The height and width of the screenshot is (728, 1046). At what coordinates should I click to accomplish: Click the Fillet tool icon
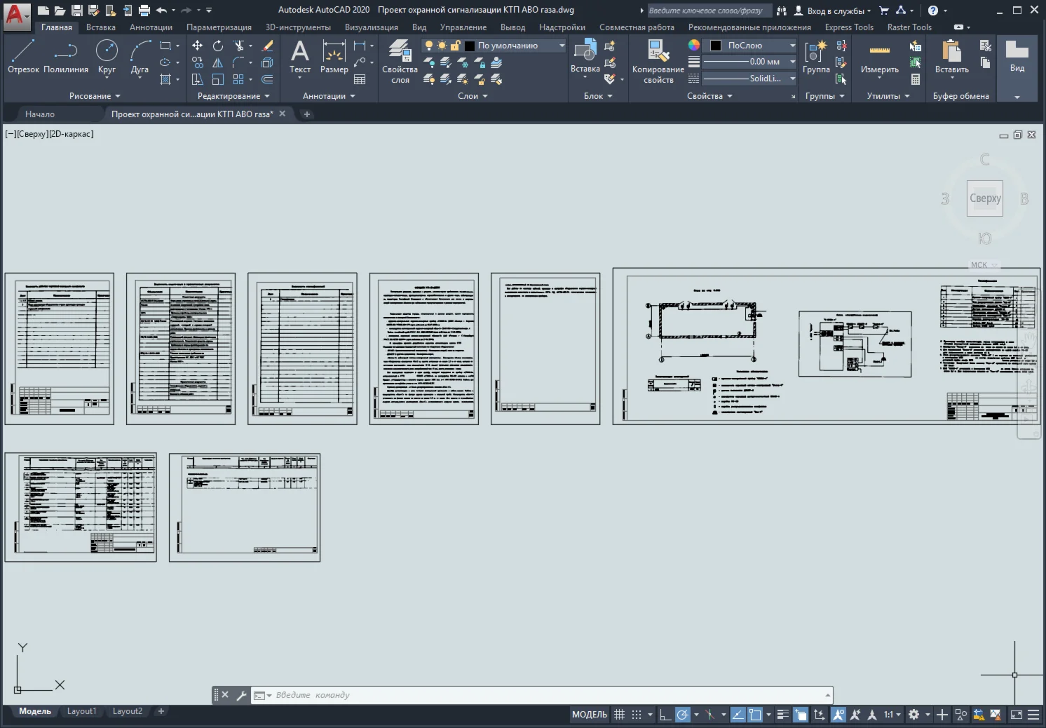coord(238,62)
